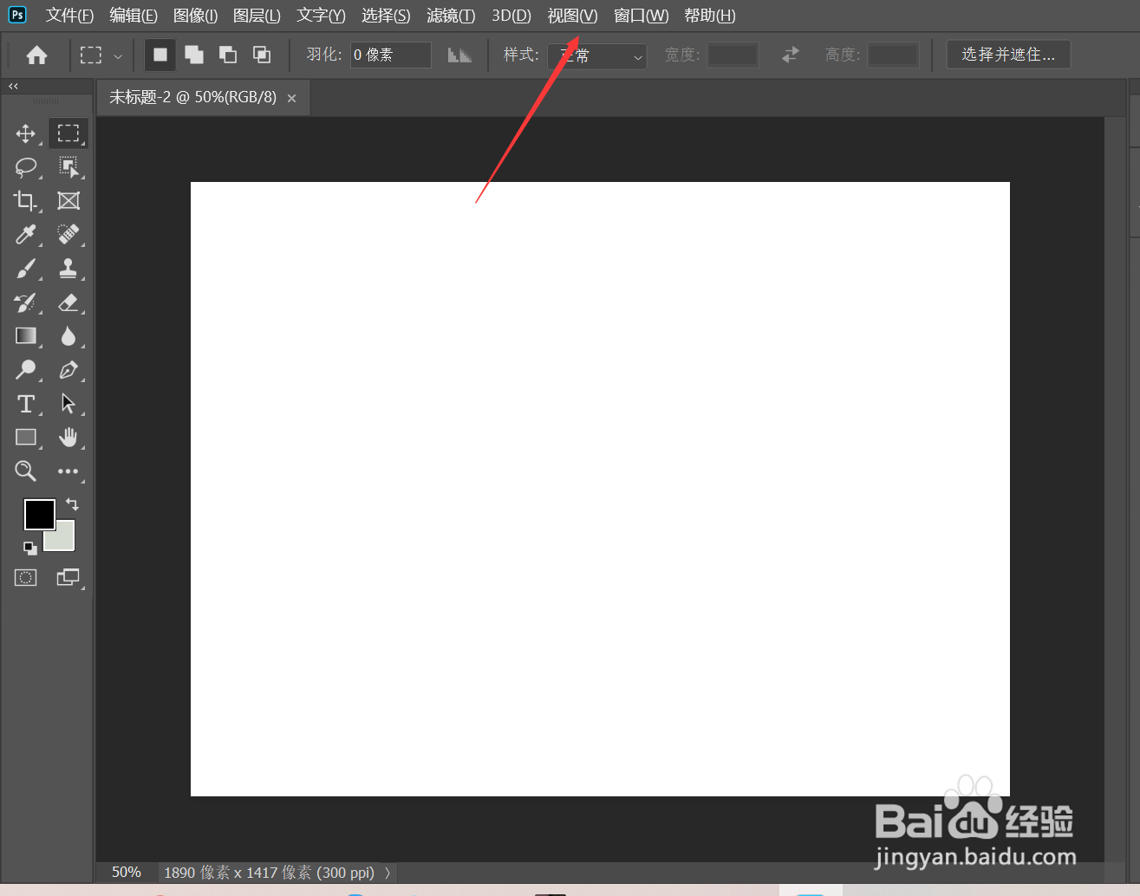
Task: Select the Dodge tool
Action: (26, 370)
